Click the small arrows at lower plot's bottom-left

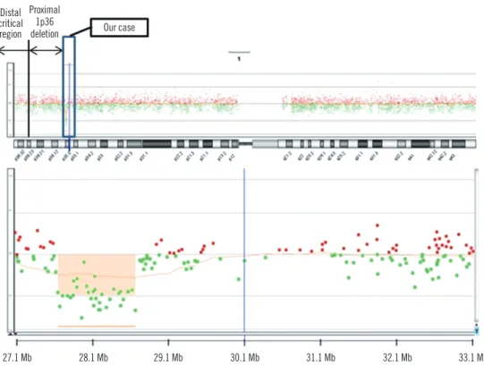click(x=12, y=334)
